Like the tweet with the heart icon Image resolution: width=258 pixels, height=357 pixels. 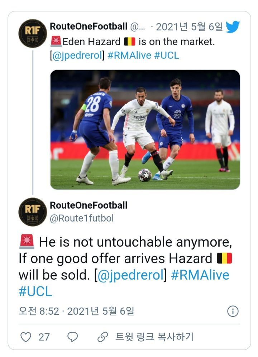click(25, 337)
